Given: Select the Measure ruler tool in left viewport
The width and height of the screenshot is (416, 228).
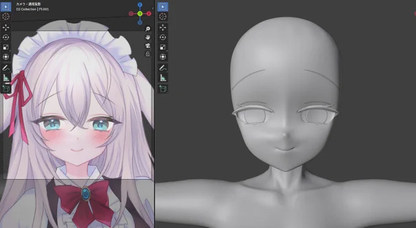Looking at the screenshot, I should (6, 78).
